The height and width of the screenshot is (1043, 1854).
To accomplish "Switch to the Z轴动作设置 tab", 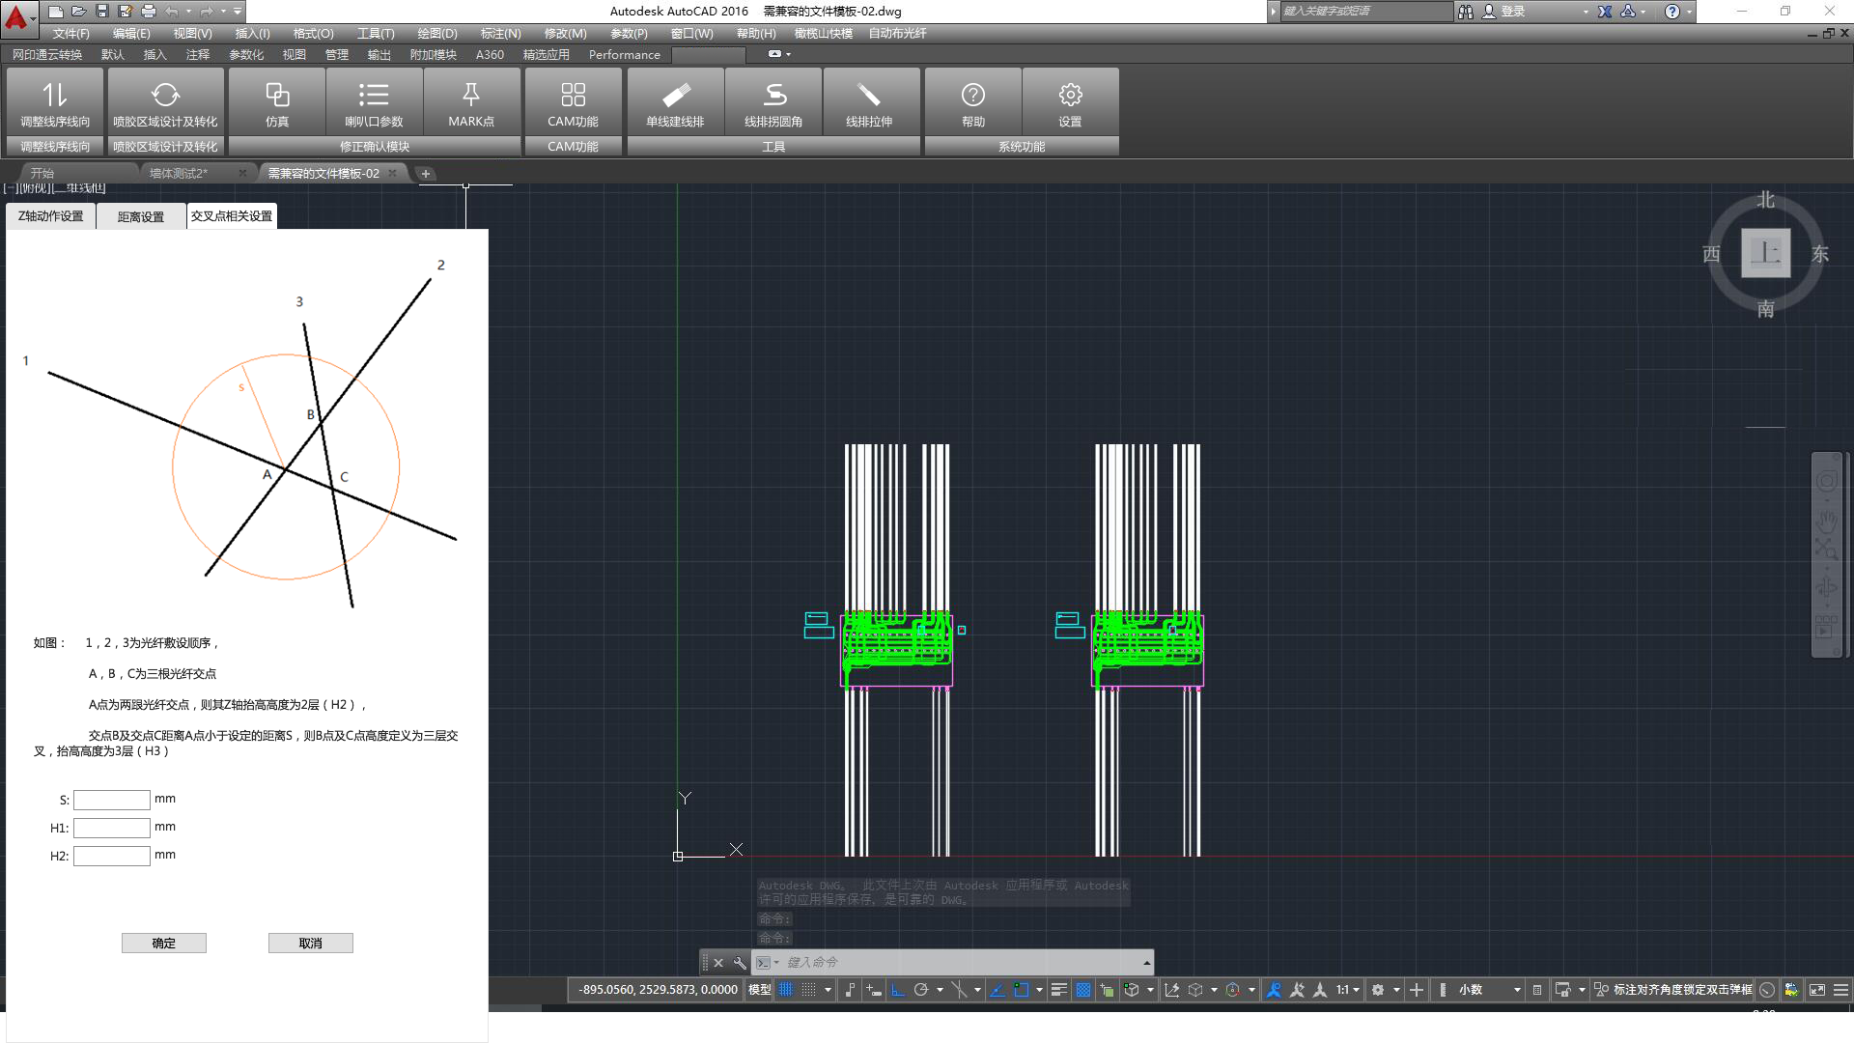I will coord(51,216).
